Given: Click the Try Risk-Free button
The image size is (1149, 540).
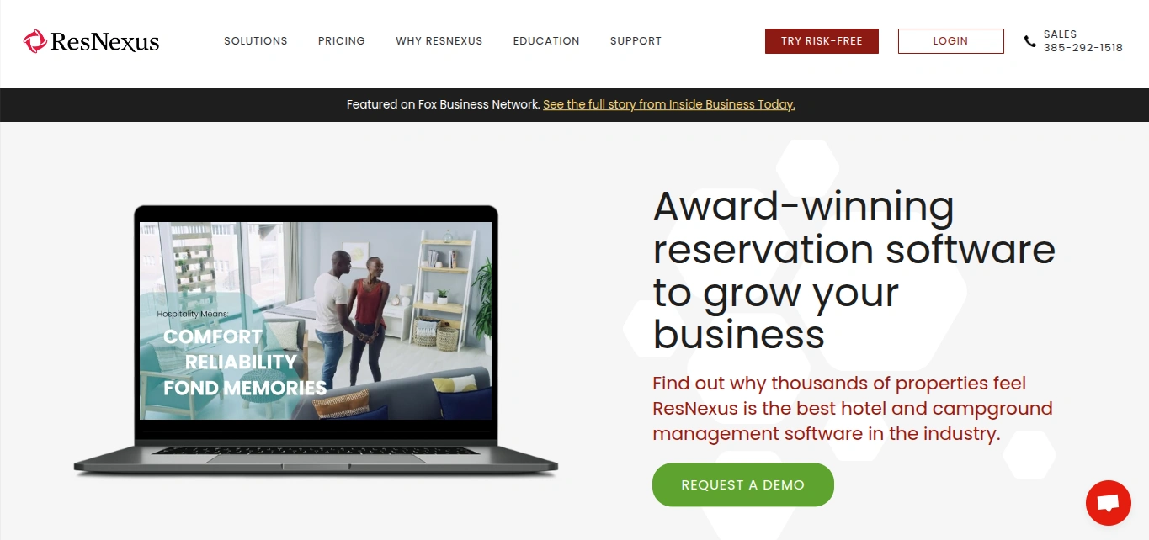Looking at the screenshot, I should coord(822,41).
